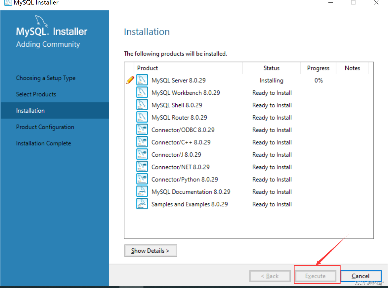Select the Connector/ODBC 8.0.29 row text
Viewport: 388px width, 288px height.
pyautogui.click(x=183, y=130)
